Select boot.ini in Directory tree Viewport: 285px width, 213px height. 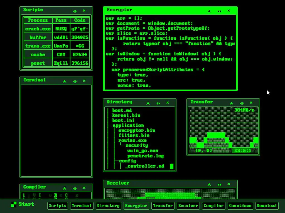(x=123, y=120)
